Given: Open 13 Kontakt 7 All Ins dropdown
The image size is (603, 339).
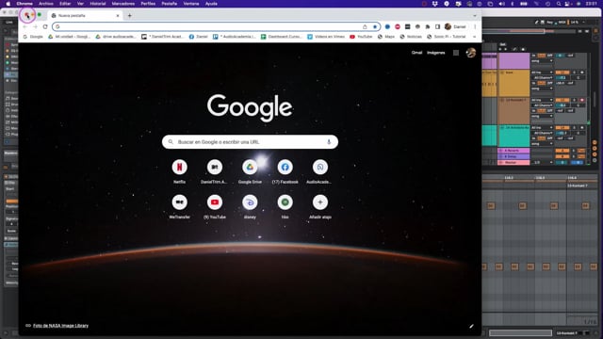Looking at the screenshot, I should coord(542,100).
